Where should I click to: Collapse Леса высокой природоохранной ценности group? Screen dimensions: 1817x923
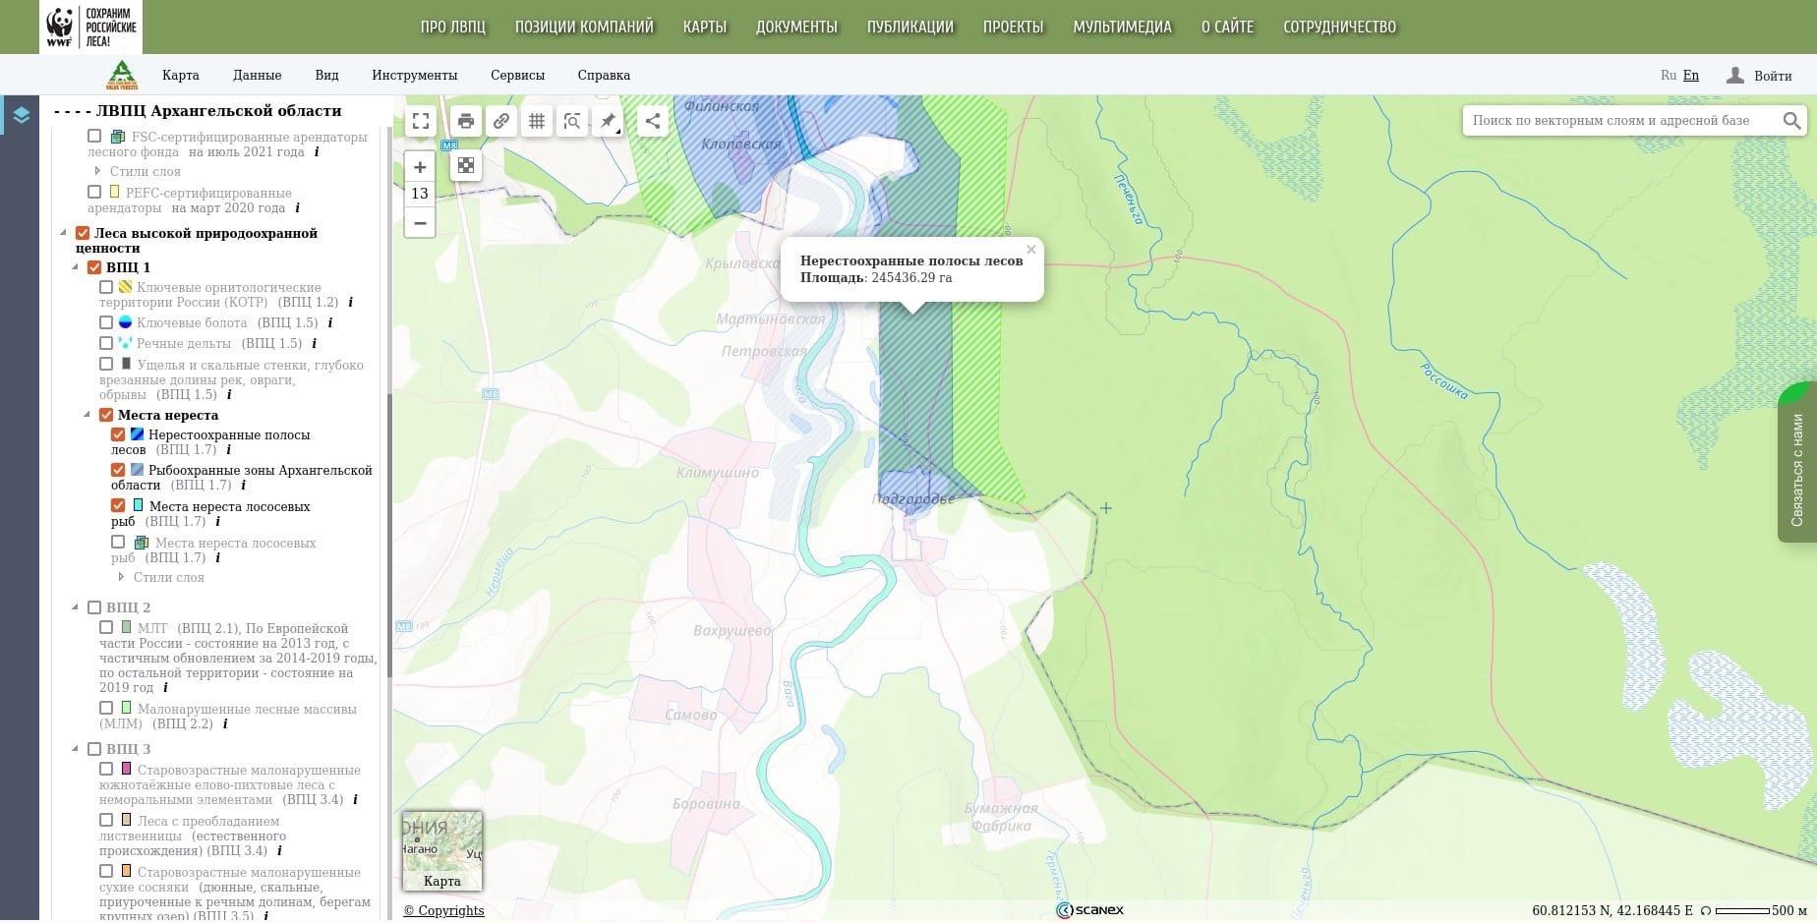click(64, 233)
